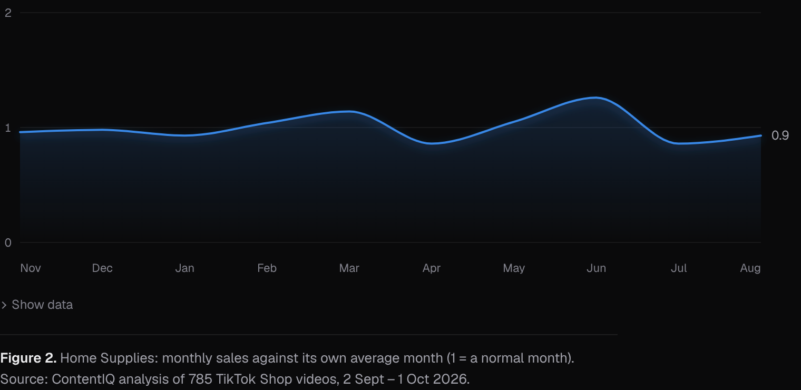Click the Mar label on the x-axis

(x=349, y=268)
